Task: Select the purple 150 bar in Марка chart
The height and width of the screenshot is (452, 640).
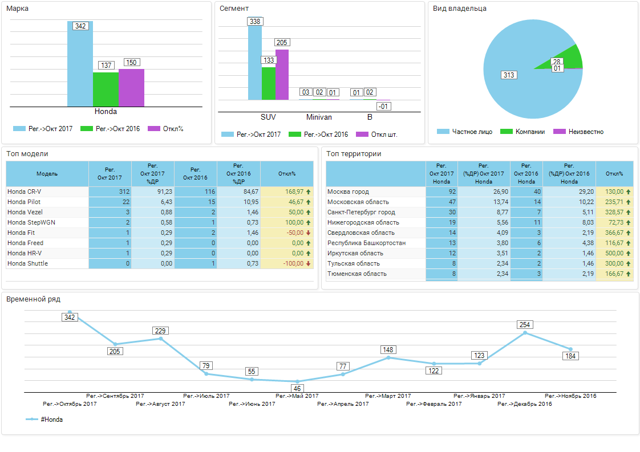Action: 131,88
